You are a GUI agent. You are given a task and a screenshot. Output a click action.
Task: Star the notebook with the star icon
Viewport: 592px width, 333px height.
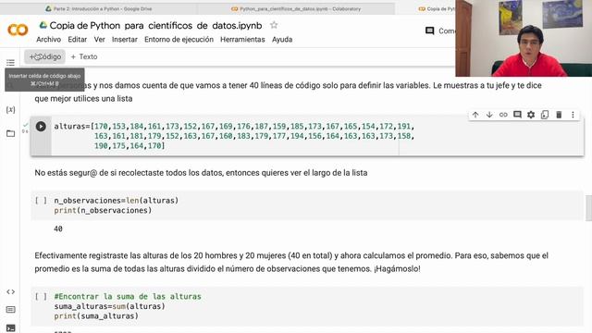(x=274, y=25)
